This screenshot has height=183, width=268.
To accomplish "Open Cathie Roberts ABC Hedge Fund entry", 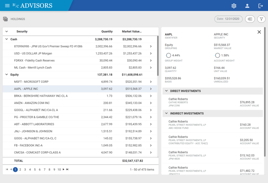I will [x=213, y=125].
